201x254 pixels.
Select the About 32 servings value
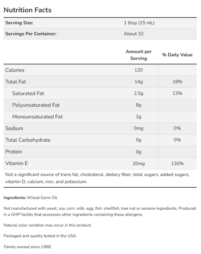click(x=134, y=34)
